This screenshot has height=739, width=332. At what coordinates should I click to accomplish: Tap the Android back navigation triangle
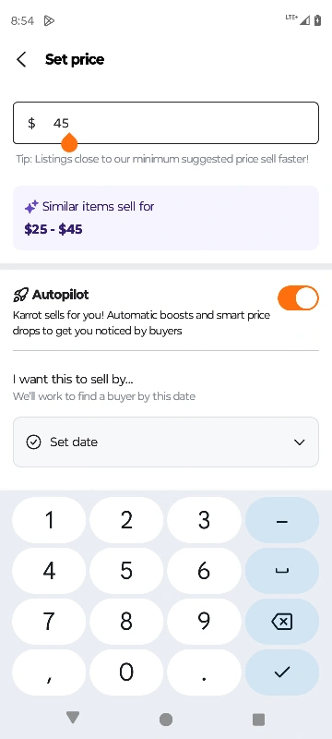coord(73,718)
